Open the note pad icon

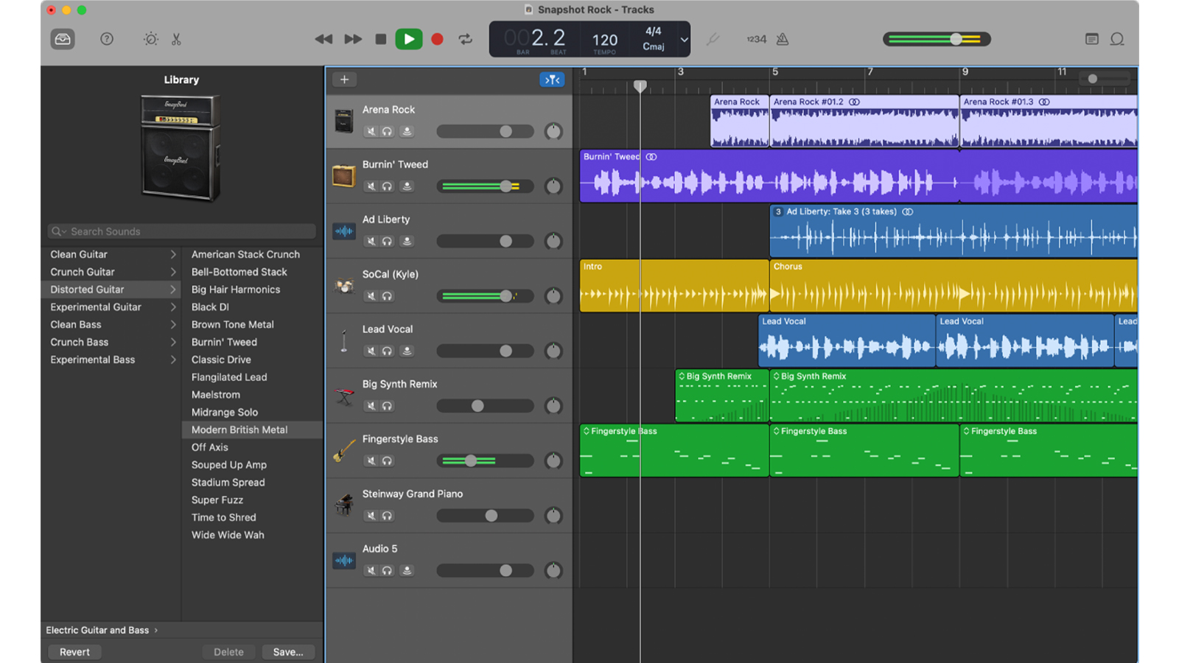click(x=1091, y=39)
